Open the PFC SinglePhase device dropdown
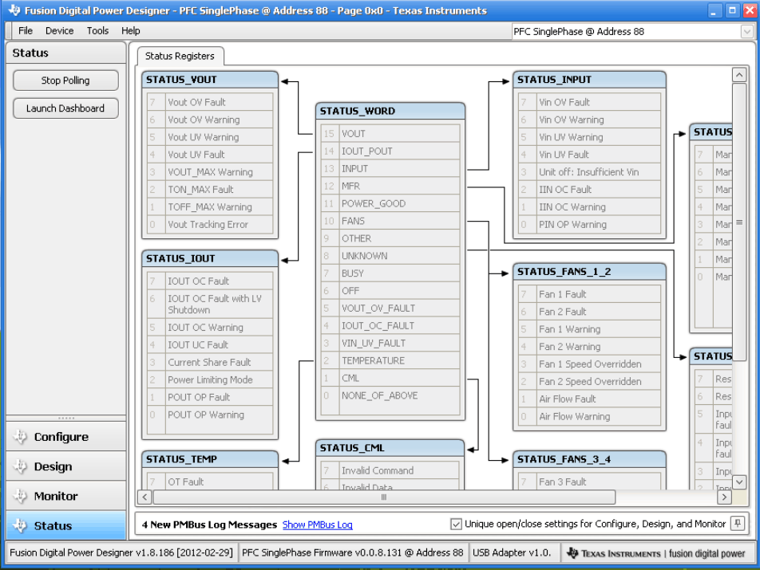This screenshot has height=570, width=760. (x=746, y=32)
